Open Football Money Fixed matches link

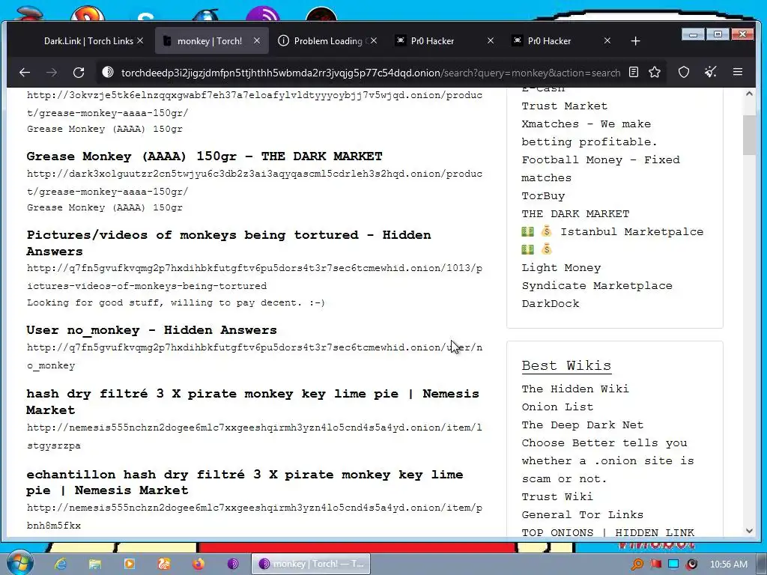pyautogui.click(x=600, y=168)
